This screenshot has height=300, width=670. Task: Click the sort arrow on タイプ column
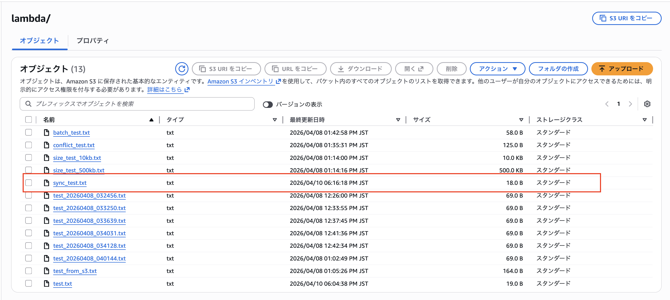click(x=275, y=120)
